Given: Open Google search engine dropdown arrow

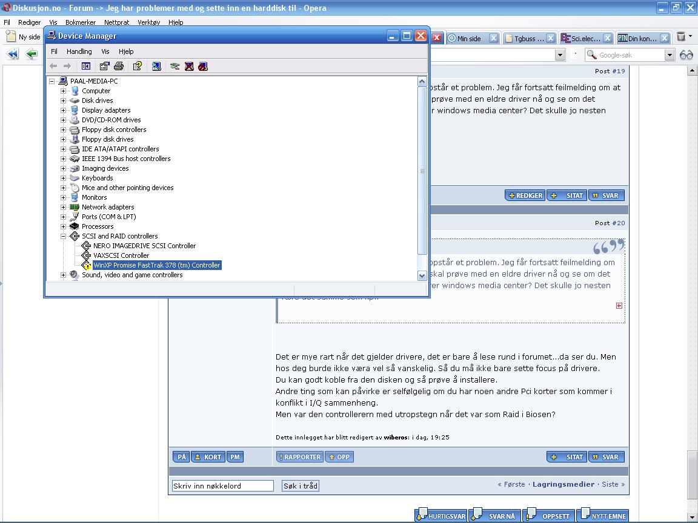Looking at the screenshot, I should tap(670, 54).
